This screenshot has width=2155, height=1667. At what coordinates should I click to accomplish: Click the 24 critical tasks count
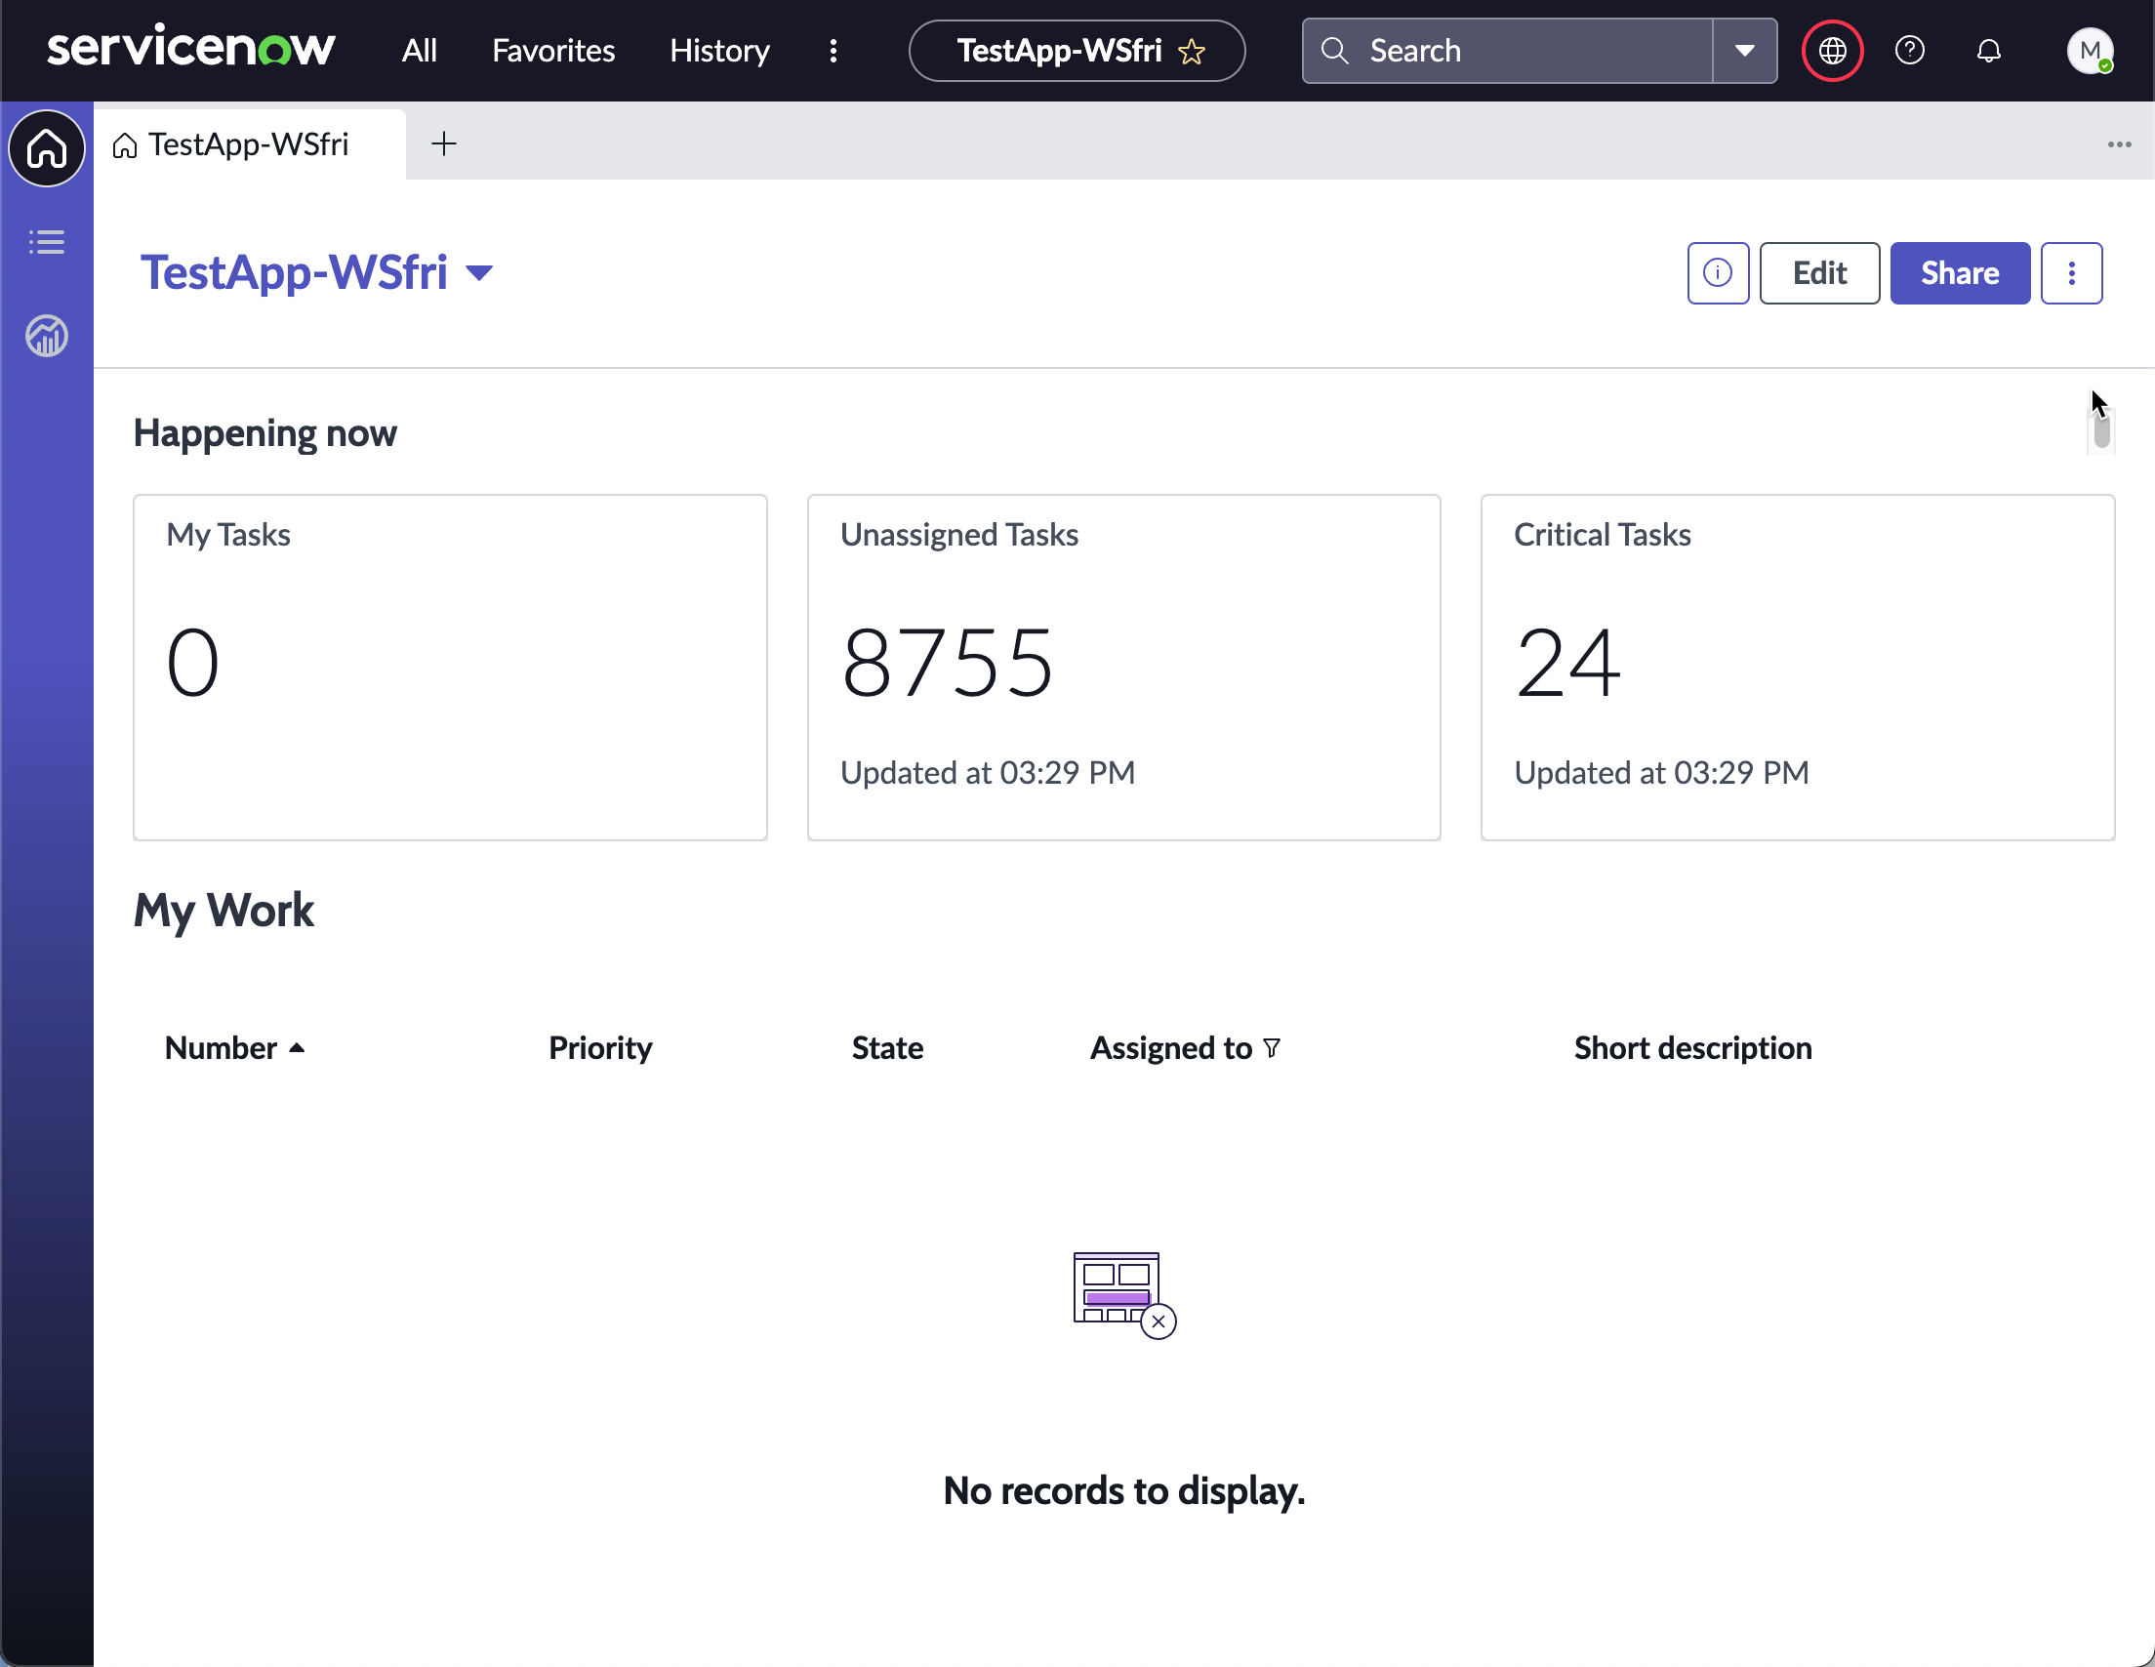pos(1566,664)
